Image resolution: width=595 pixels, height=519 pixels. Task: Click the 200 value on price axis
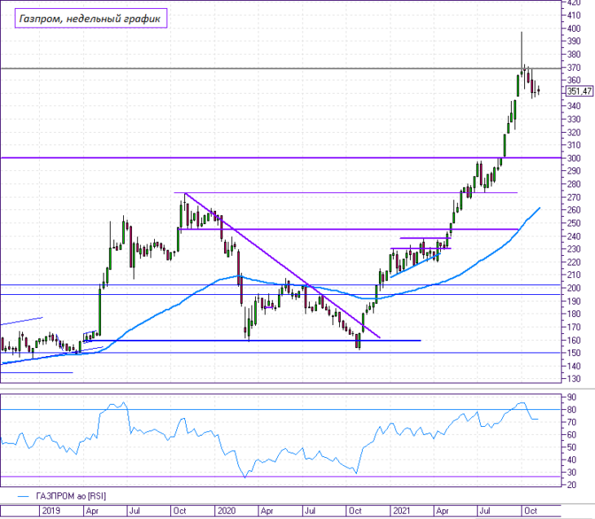[574, 288]
